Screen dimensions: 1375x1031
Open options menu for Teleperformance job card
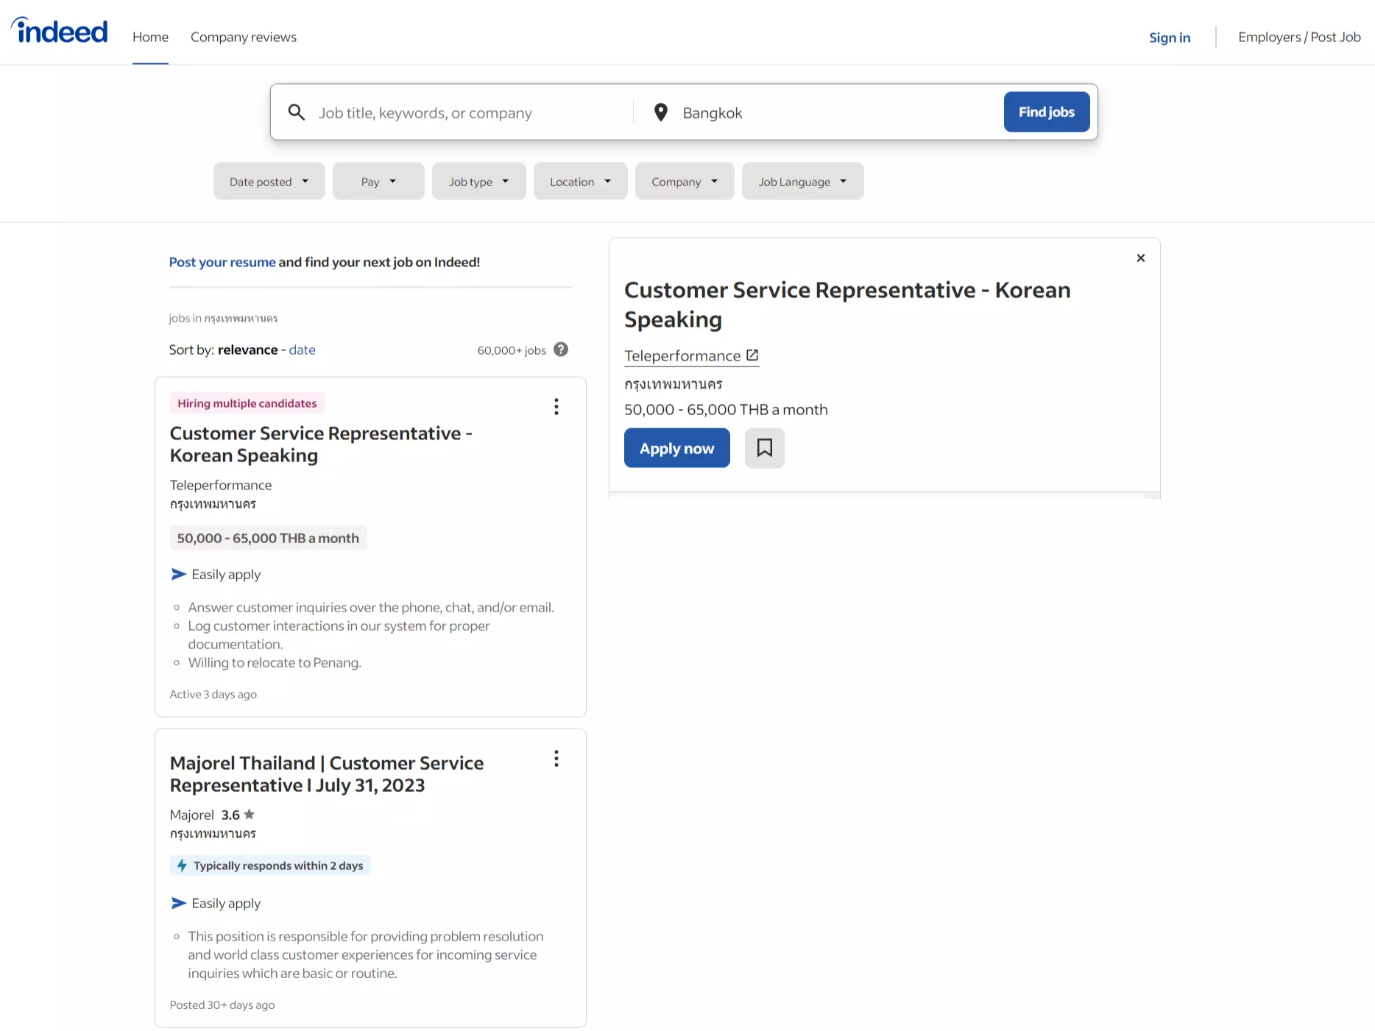[x=556, y=407]
